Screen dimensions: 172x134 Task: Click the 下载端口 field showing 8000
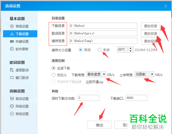137,98
